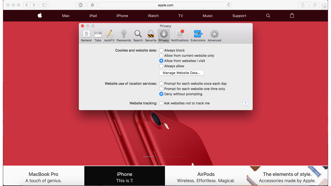Open the AirPods promo tile
This screenshot has height=186, width=331.
206,176
